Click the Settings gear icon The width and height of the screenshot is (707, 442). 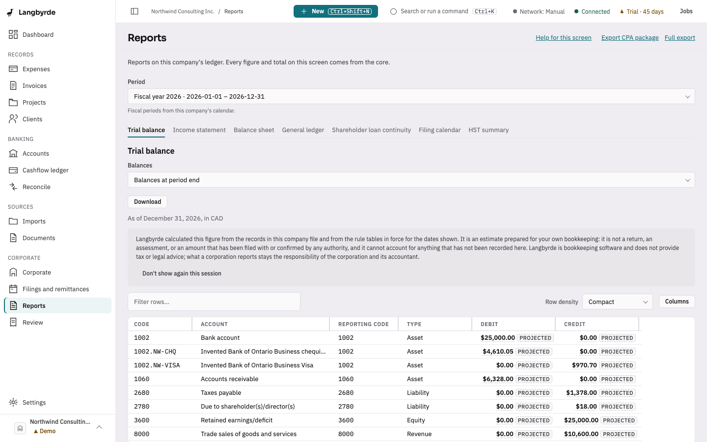point(13,402)
